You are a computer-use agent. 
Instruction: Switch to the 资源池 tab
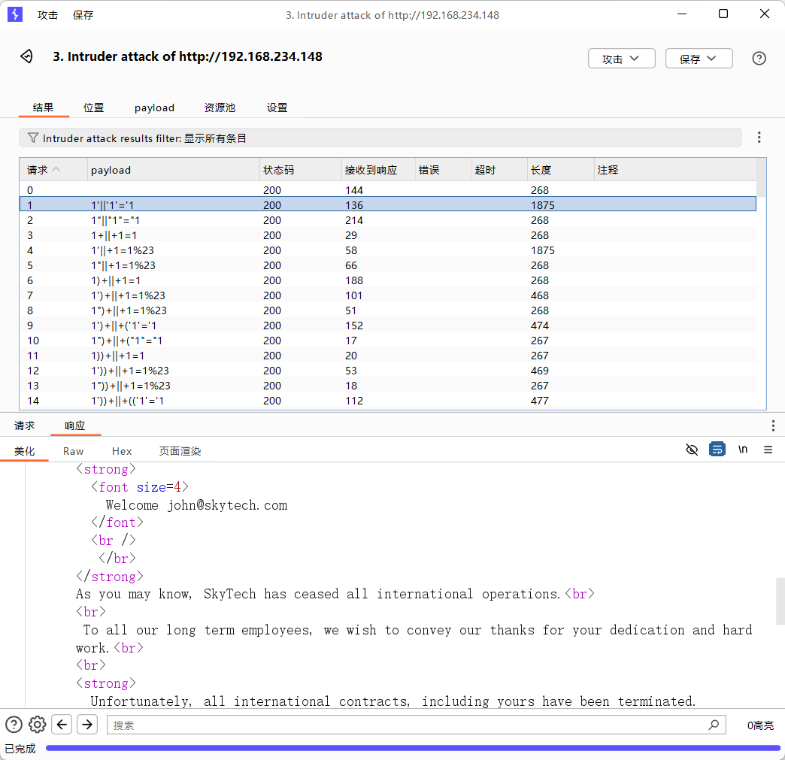pyautogui.click(x=220, y=107)
